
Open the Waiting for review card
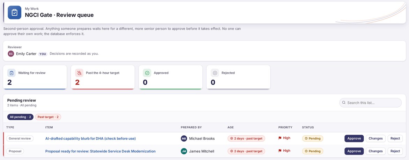pyautogui.click(x=35, y=77)
